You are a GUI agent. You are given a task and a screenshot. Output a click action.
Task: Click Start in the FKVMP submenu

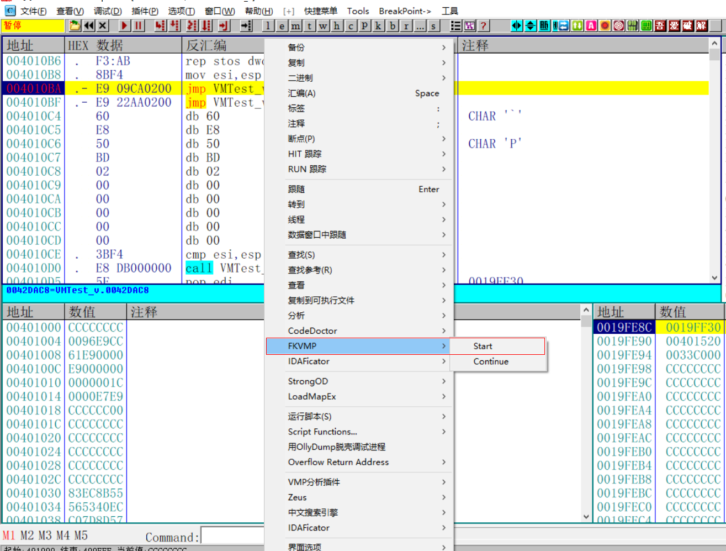(482, 346)
